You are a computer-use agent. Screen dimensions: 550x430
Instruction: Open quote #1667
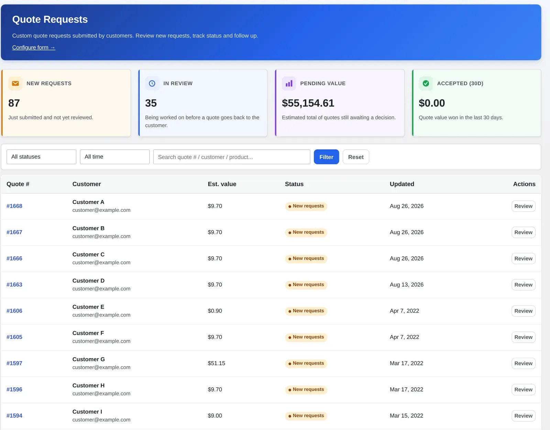point(14,232)
